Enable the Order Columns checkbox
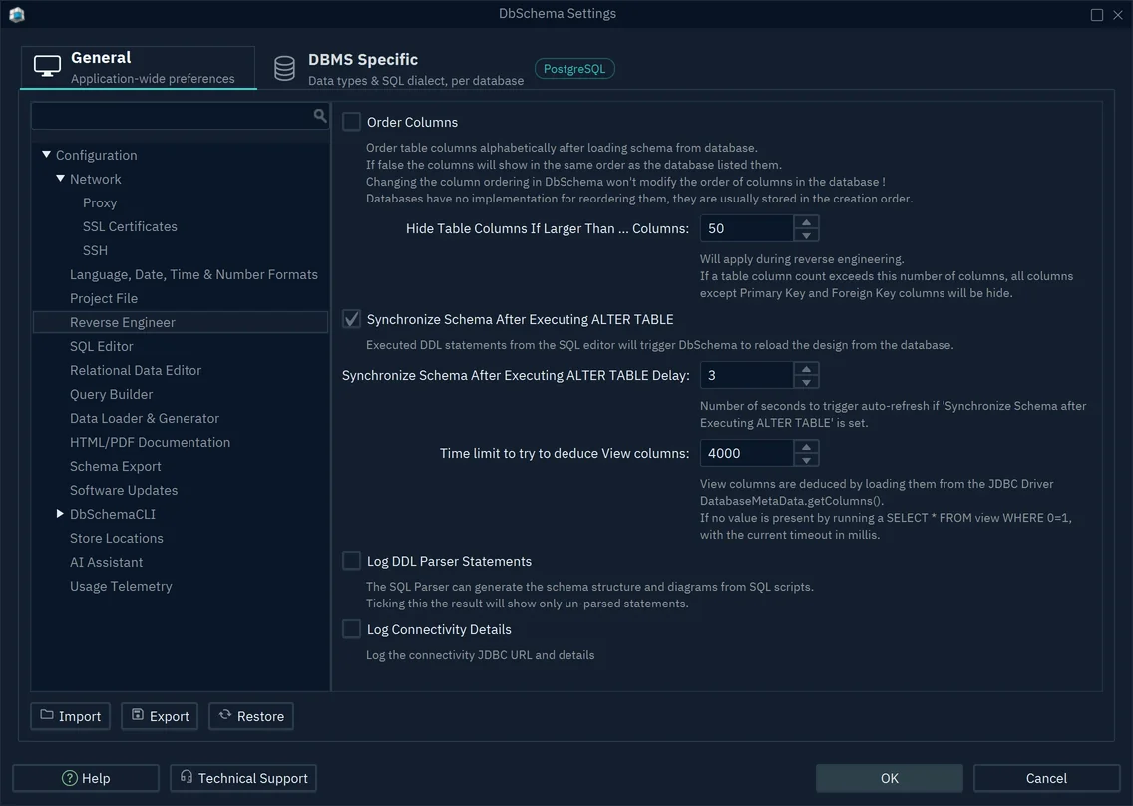The image size is (1133, 806). [351, 122]
